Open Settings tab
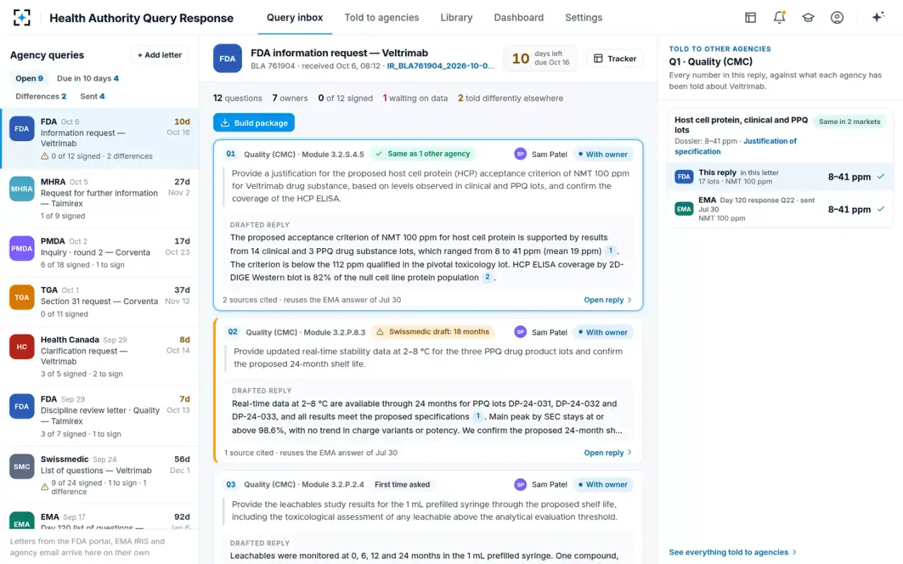 [x=583, y=18]
